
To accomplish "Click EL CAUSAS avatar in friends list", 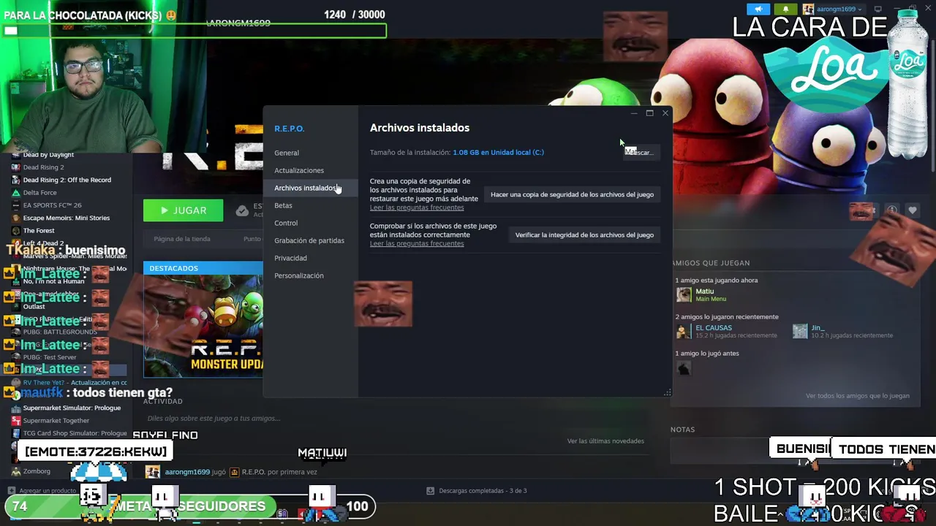I will (684, 331).
